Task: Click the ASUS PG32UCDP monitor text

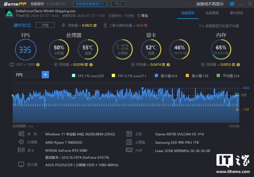Action: (82, 165)
